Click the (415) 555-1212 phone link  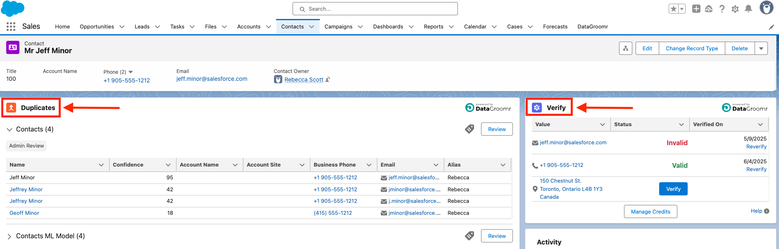333,213
